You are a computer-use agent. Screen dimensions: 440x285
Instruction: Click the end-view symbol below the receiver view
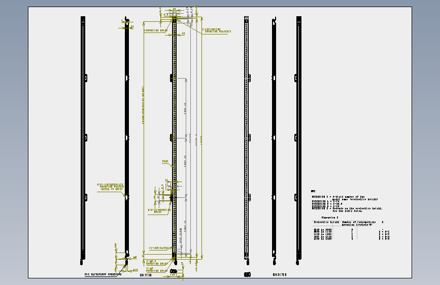(x=247, y=275)
